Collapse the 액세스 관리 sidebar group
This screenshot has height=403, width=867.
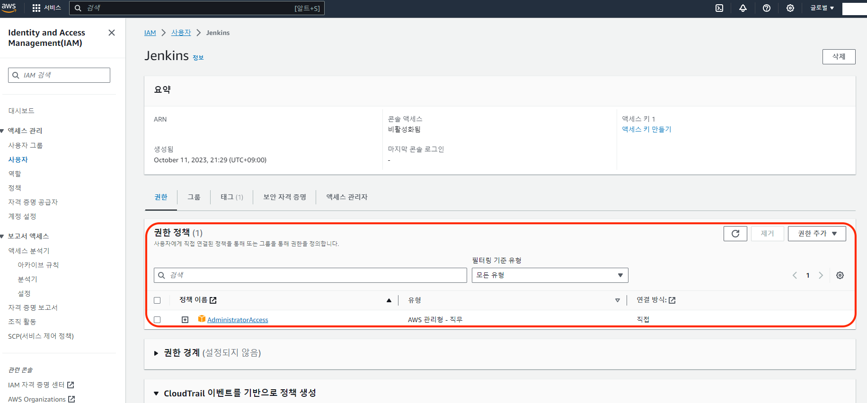(2, 131)
